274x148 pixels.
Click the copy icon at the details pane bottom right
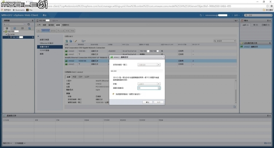tap(234, 107)
